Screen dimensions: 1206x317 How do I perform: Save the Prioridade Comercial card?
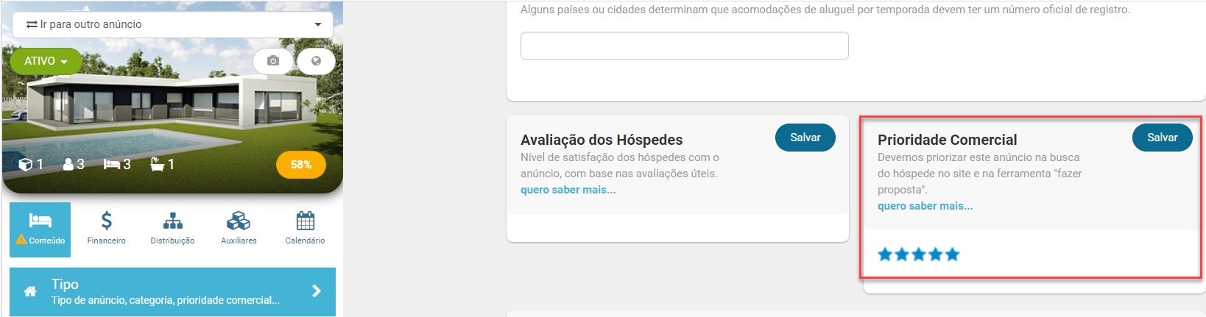click(x=1163, y=138)
